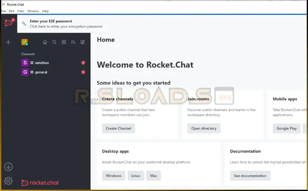This screenshot has height=191, width=308.
Task: Click the Mobile apps card title
Action: coord(285,99)
